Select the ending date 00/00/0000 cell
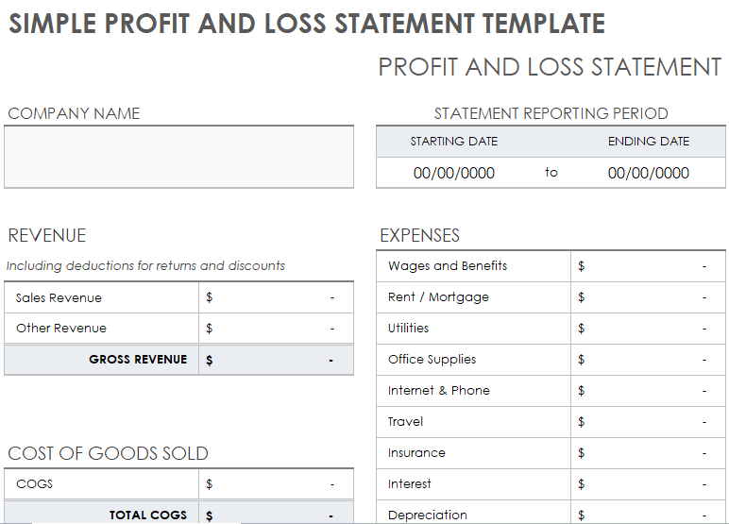This screenshot has width=729, height=524. (x=648, y=173)
